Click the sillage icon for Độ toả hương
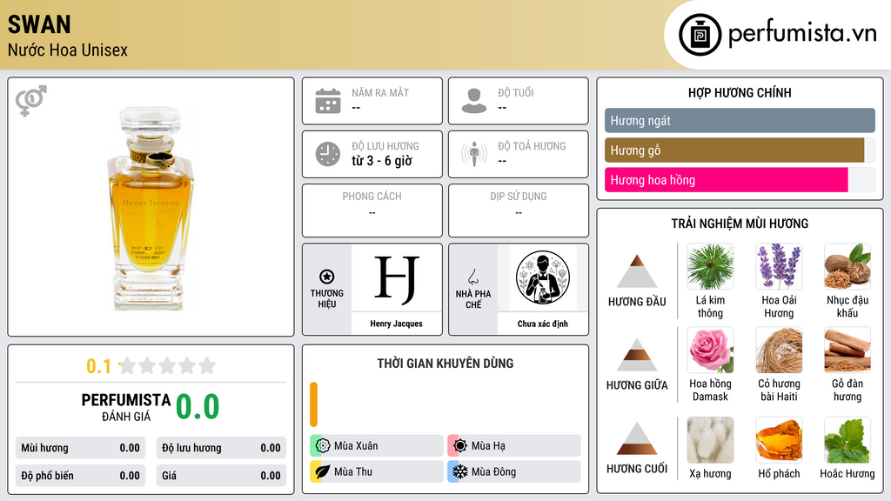Viewport: 891px width, 501px height. 474,154
